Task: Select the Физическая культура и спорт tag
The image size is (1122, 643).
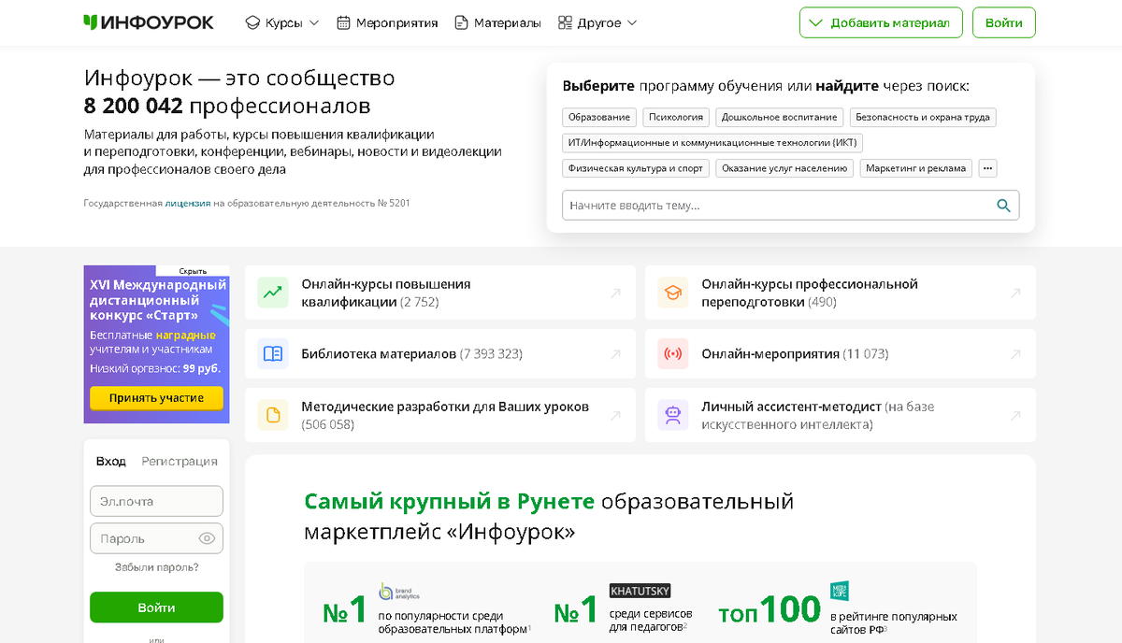Action: 636,168
